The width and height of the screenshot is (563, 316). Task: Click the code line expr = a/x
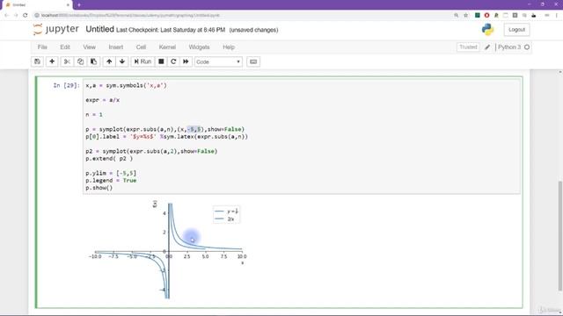(x=103, y=100)
